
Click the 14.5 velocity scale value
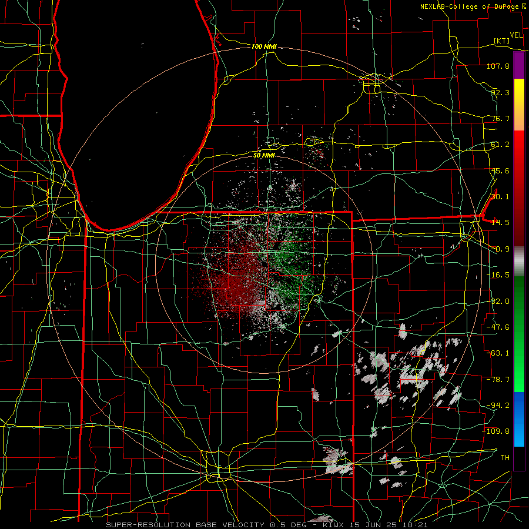(x=500, y=223)
